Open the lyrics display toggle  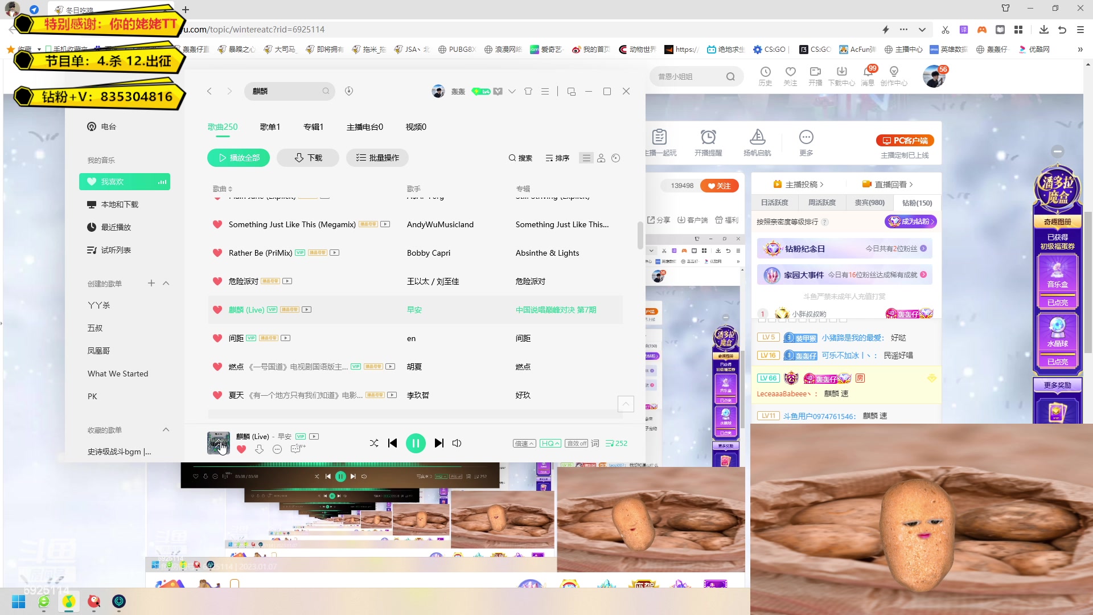[595, 443]
